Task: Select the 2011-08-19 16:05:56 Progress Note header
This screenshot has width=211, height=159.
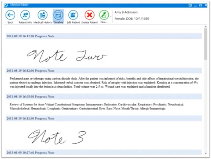Action: (30, 96)
